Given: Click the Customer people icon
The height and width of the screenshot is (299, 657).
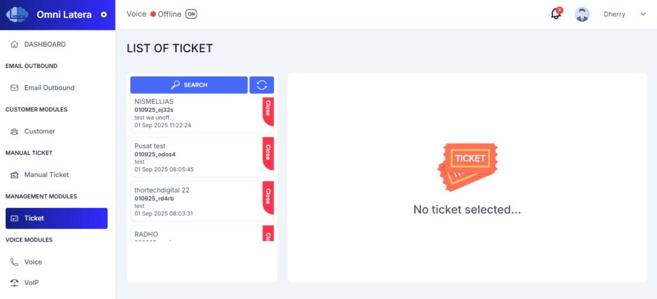Looking at the screenshot, I should pos(14,132).
